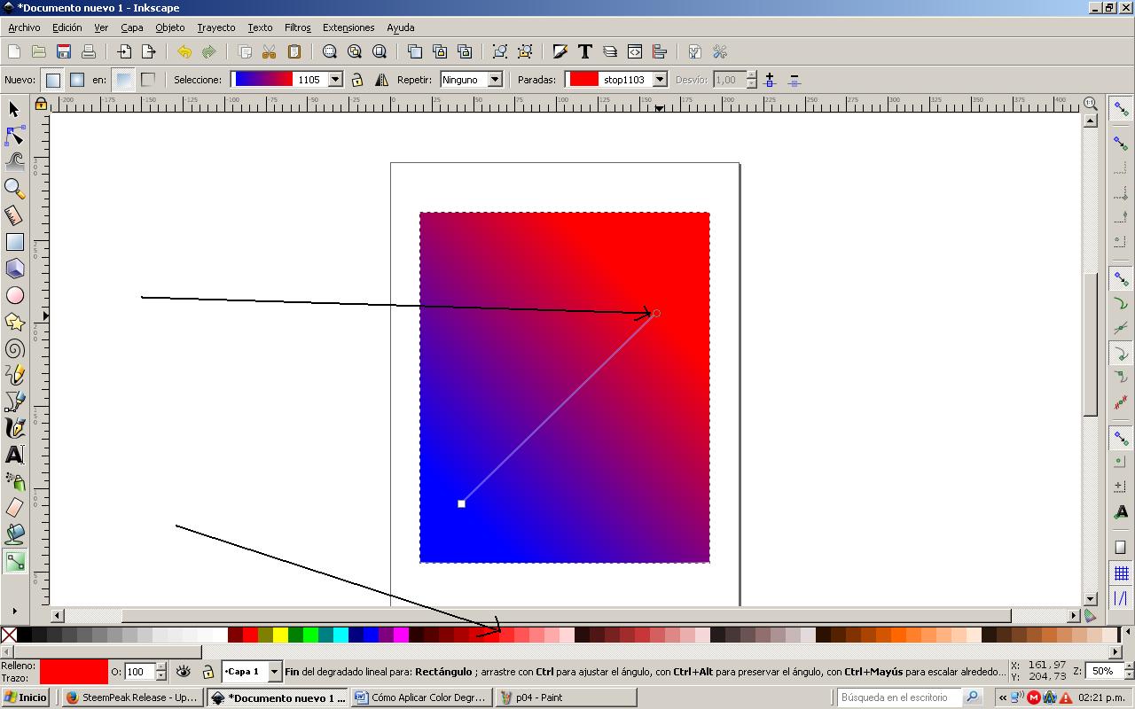
Task: Select the Circle/Ellipse tool
Action: click(14, 295)
